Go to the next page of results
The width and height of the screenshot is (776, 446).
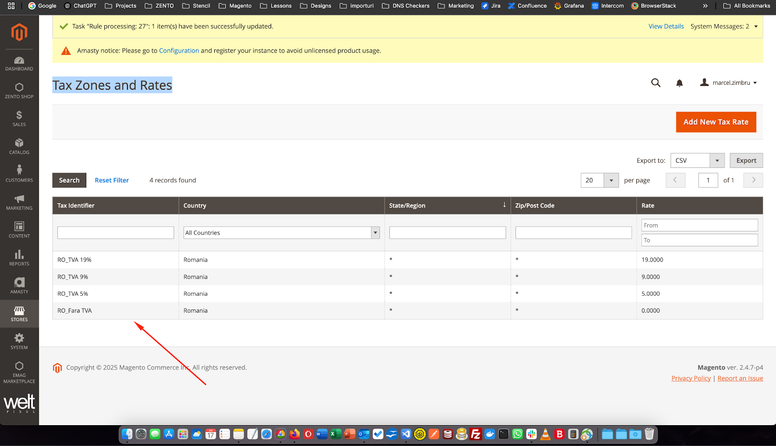pos(753,180)
